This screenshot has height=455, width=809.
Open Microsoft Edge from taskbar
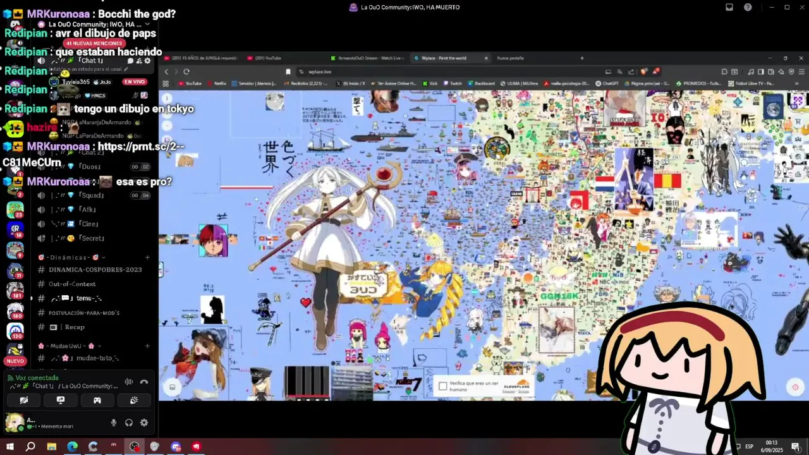(72, 447)
